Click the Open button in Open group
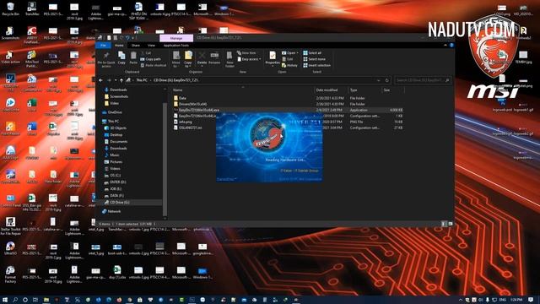 click(290, 52)
